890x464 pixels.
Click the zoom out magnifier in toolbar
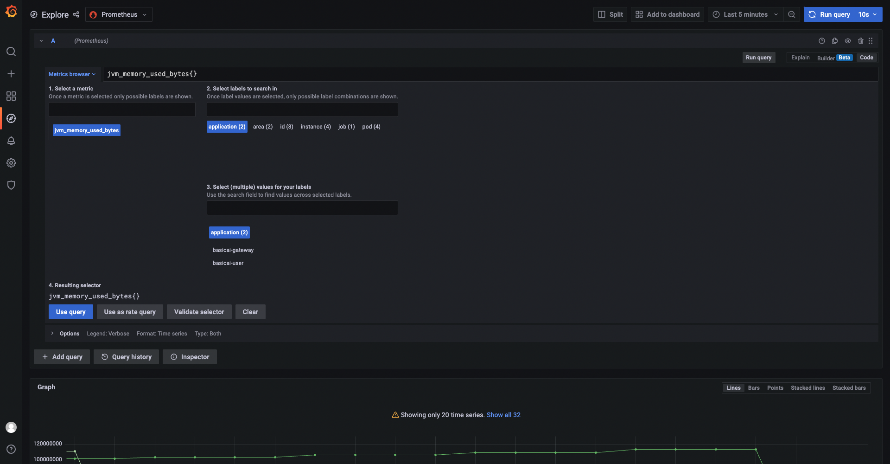[x=792, y=14]
